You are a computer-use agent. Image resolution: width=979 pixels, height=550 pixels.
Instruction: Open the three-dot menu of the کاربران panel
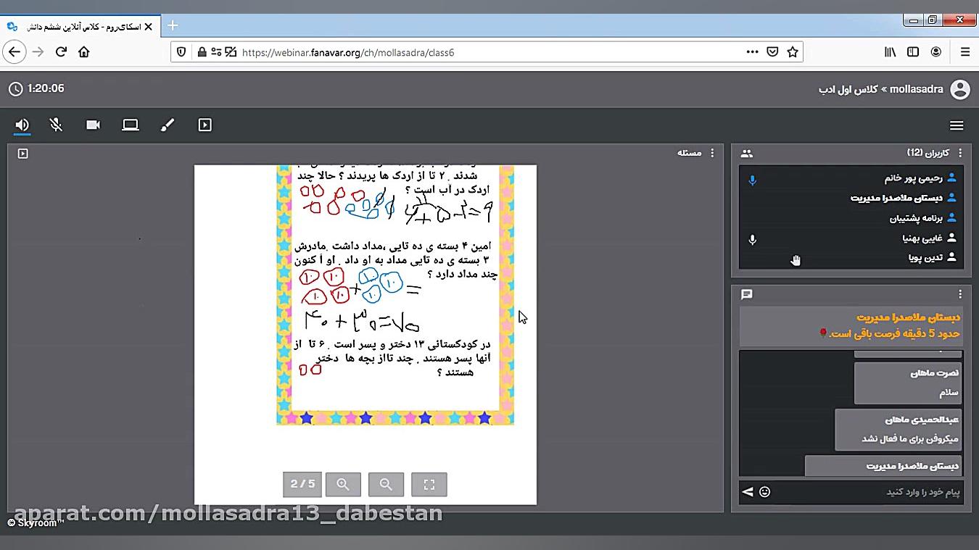tap(960, 153)
